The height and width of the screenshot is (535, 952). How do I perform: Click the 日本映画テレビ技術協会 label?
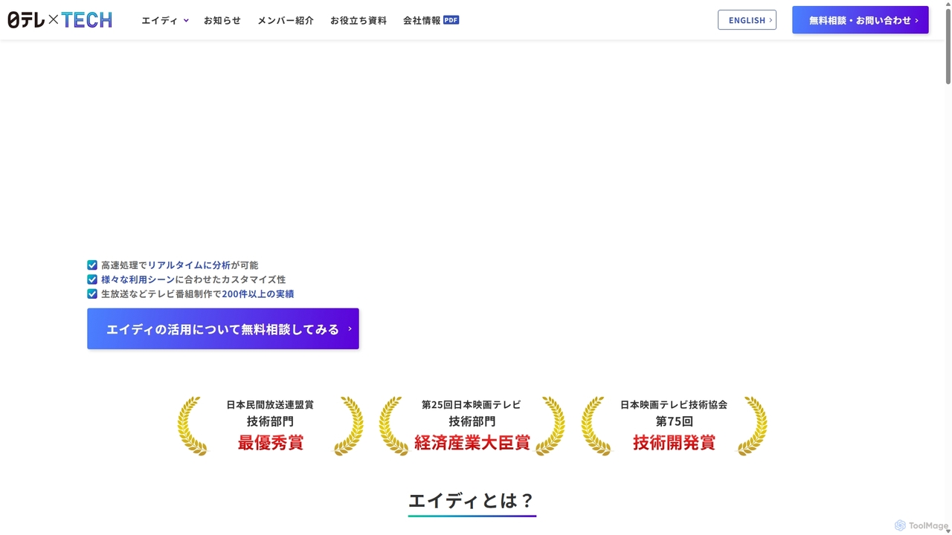[674, 405]
